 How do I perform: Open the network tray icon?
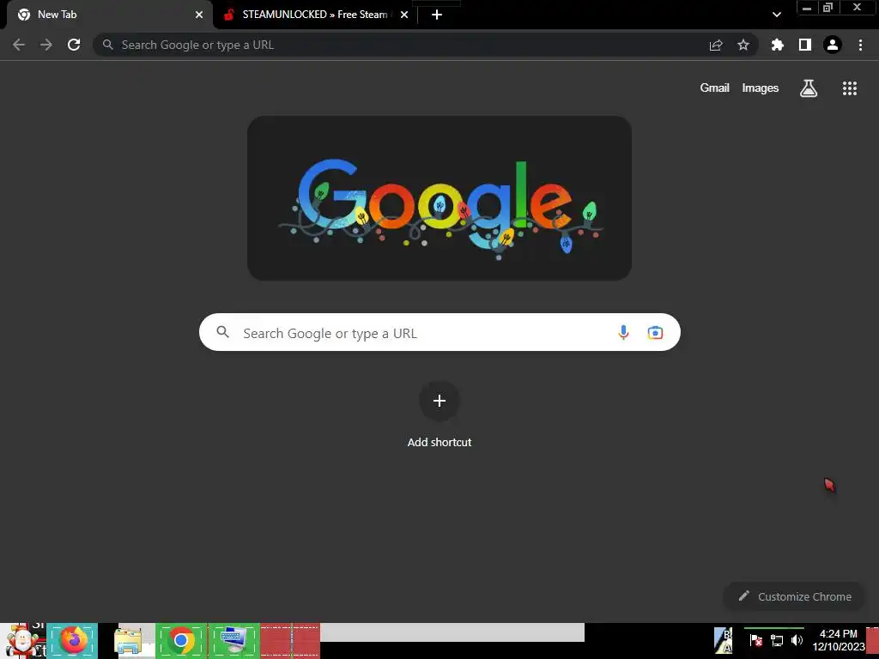pyautogui.click(x=776, y=640)
